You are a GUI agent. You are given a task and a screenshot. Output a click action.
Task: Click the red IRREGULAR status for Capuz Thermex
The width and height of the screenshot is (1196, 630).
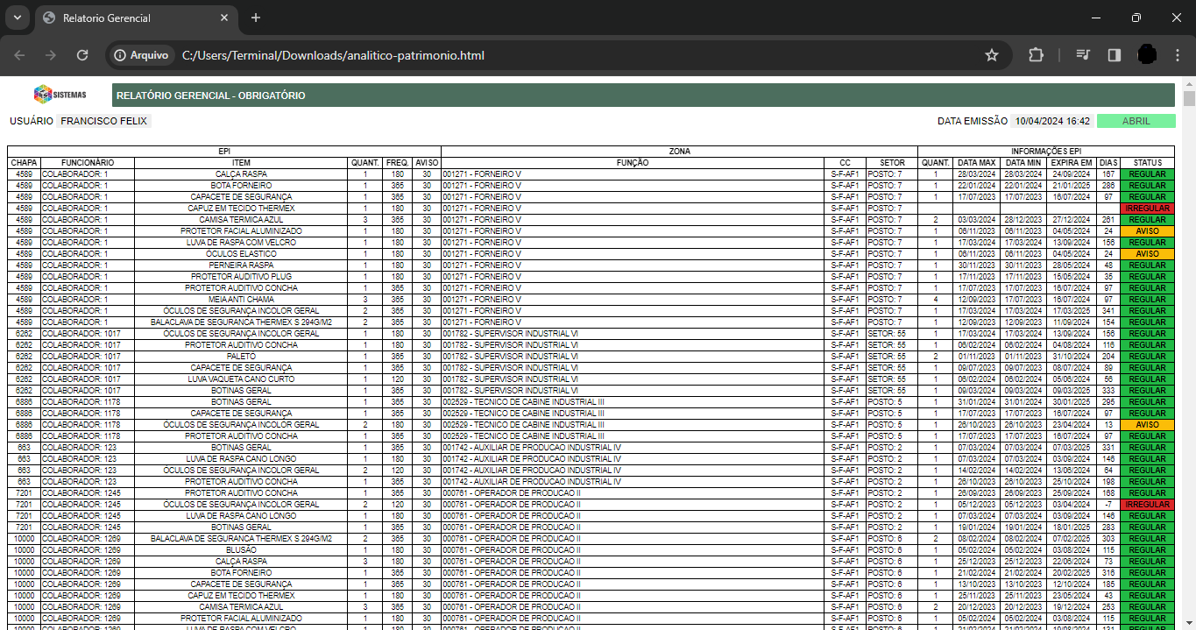[1147, 209]
